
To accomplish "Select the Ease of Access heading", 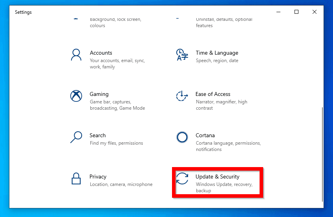I will click(213, 94).
